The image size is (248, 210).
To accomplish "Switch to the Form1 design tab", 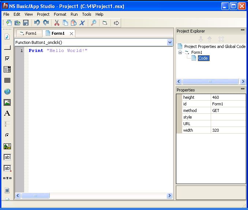I will pos(29,33).
